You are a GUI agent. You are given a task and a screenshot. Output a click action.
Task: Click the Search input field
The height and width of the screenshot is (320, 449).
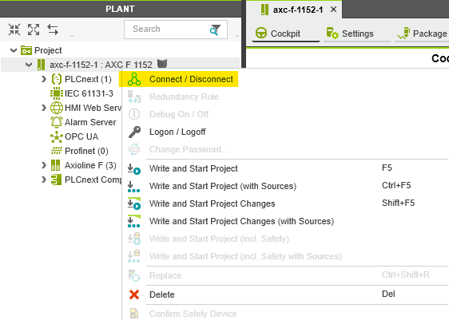coord(168,30)
